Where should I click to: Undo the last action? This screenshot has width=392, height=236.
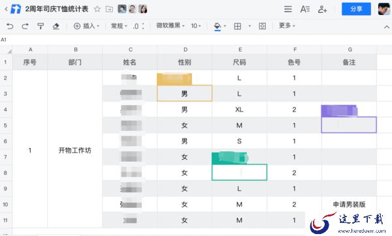click(10, 26)
